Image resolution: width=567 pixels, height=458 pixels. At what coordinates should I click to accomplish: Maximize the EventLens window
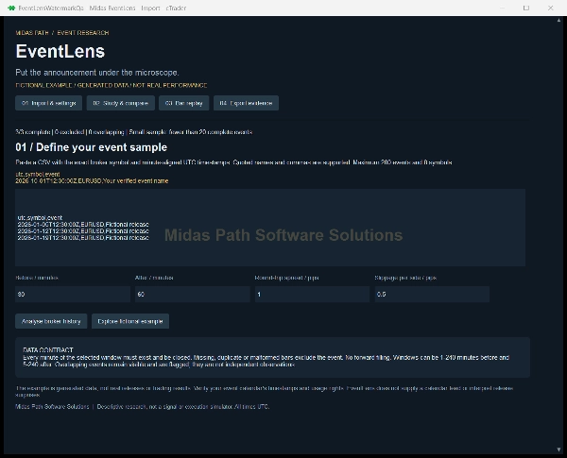pyautogui.click(x=526, y=8)
